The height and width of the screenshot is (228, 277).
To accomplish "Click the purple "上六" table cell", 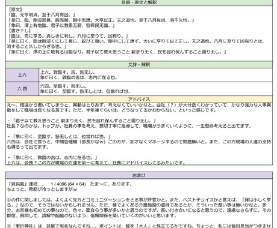I will click(x=22, y=75).
